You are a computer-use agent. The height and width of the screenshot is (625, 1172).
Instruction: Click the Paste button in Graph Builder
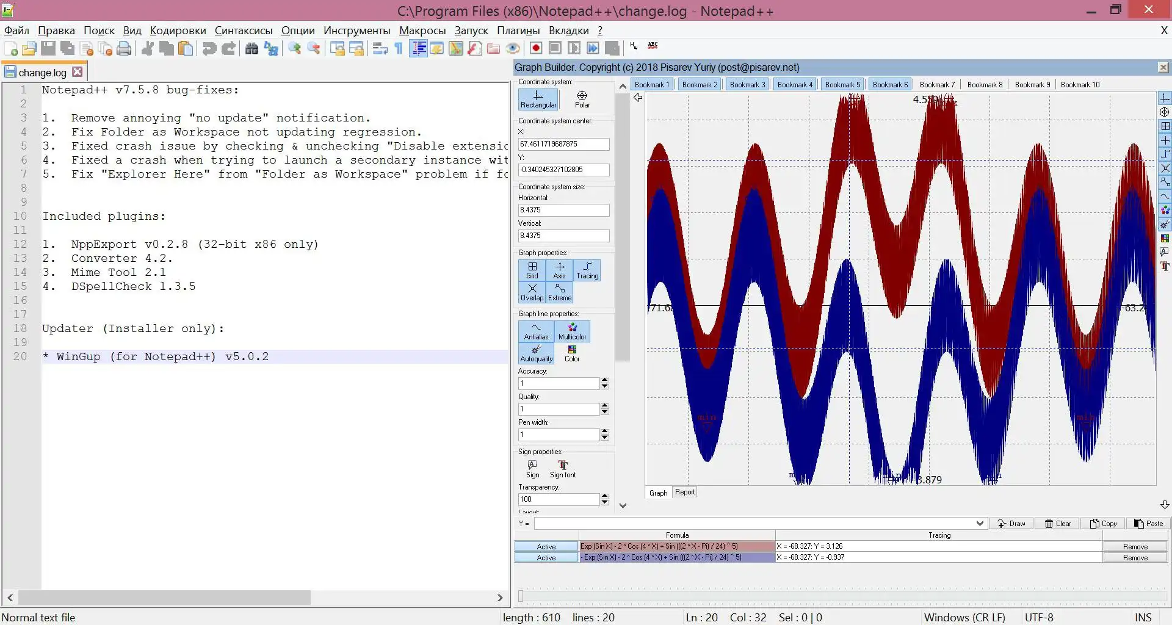point(1148,524)
